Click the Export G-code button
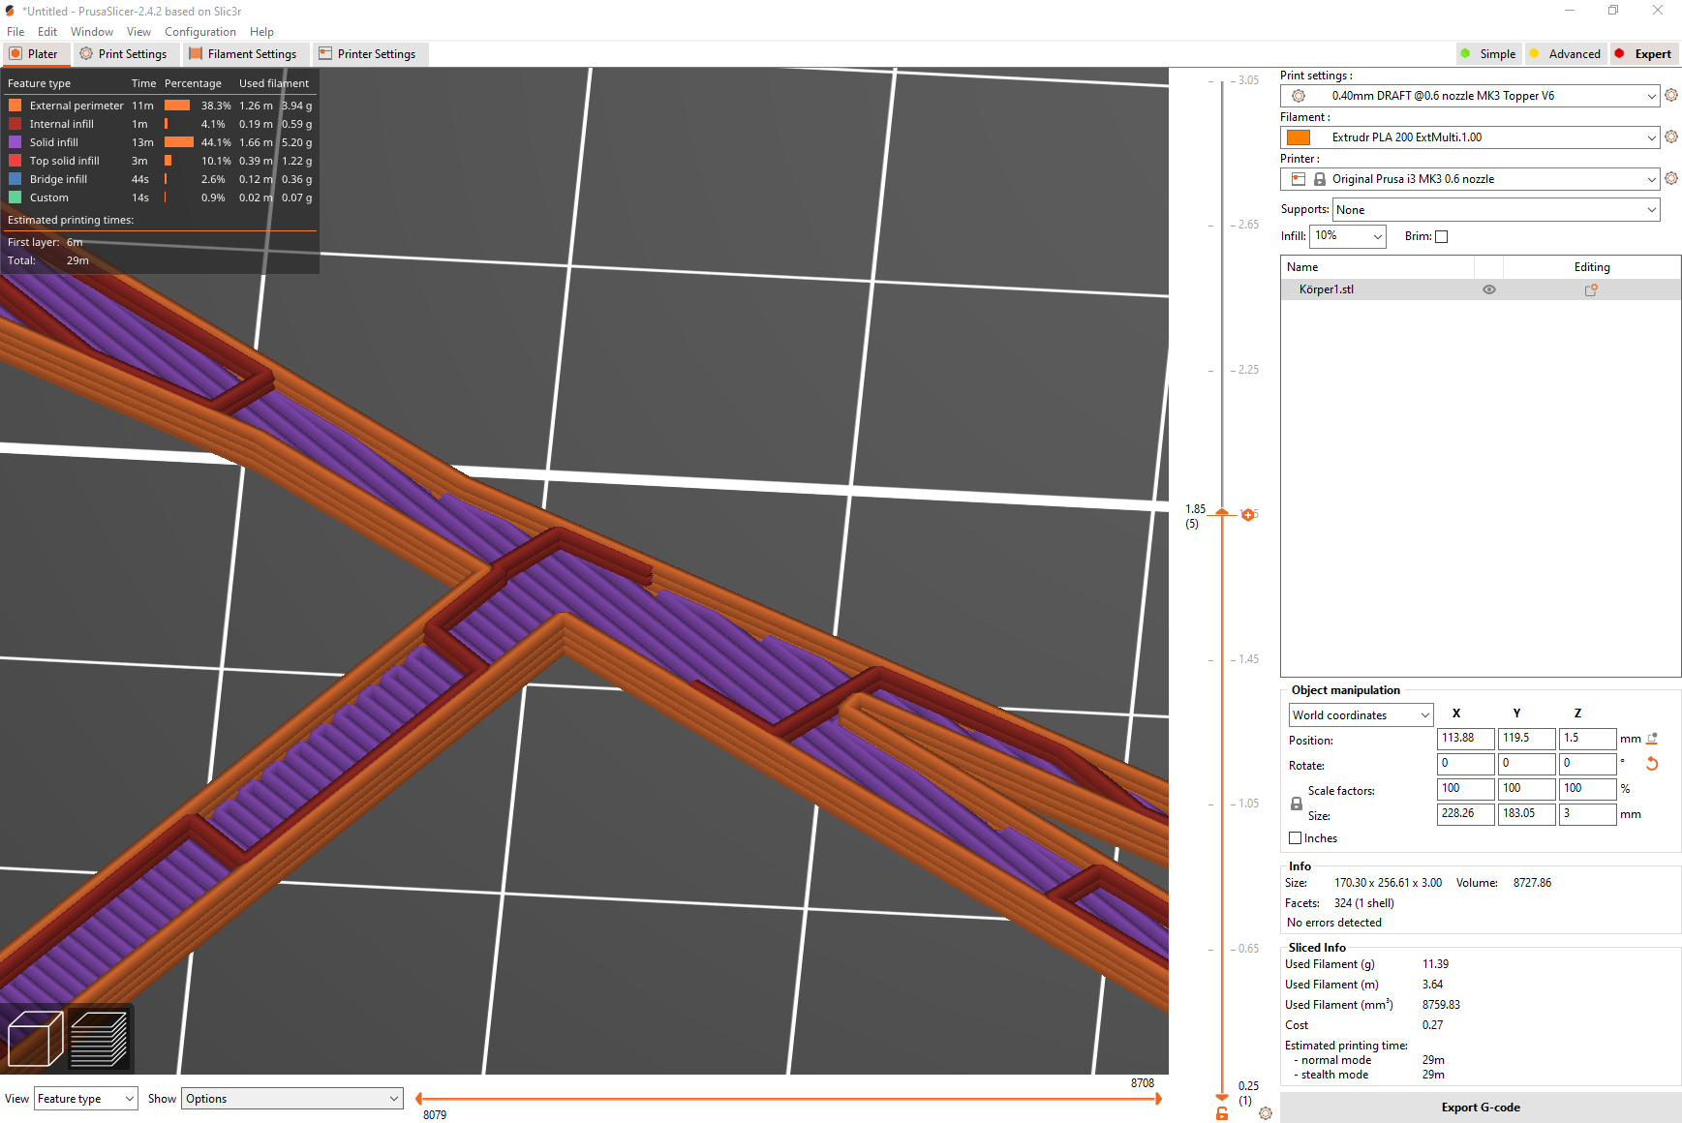The width and height of the screenshot is (1682, 1123). tap(1481, 1108)
